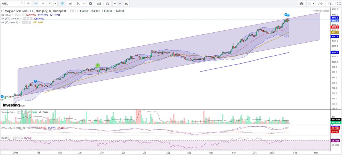Expand the timeframe interval dropdown arrow
The width and height of the screenshot is (342, 155).
click(x=55, y=4)
